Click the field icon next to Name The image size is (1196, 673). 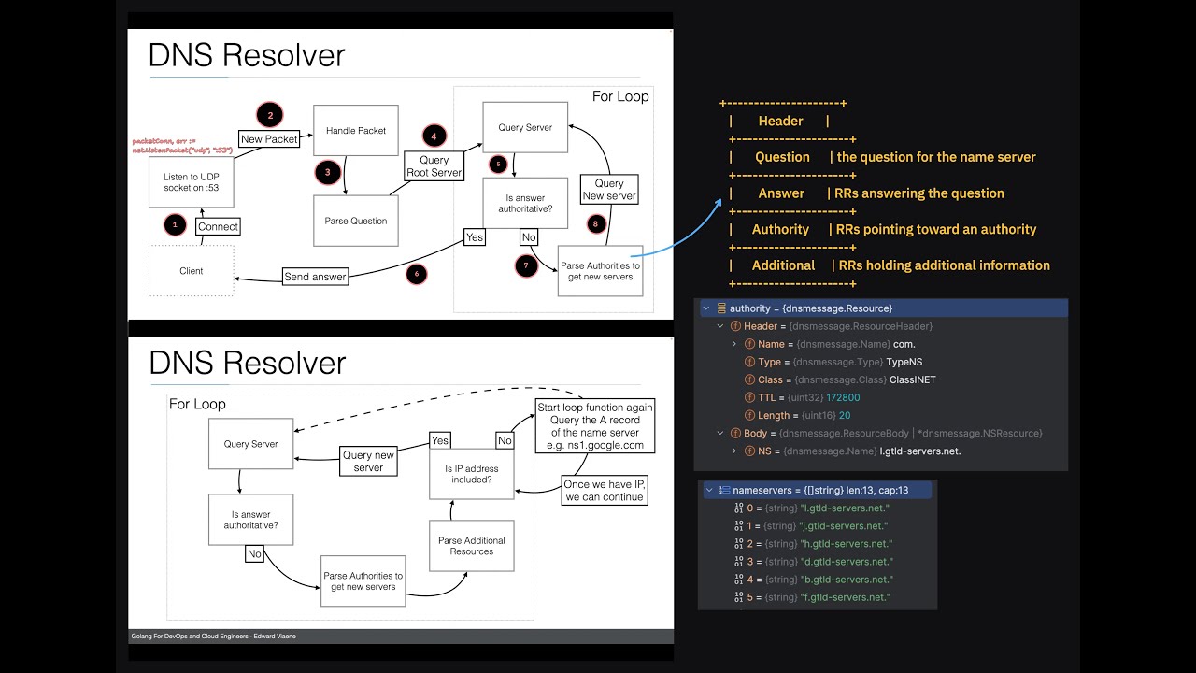click(749, 344)
